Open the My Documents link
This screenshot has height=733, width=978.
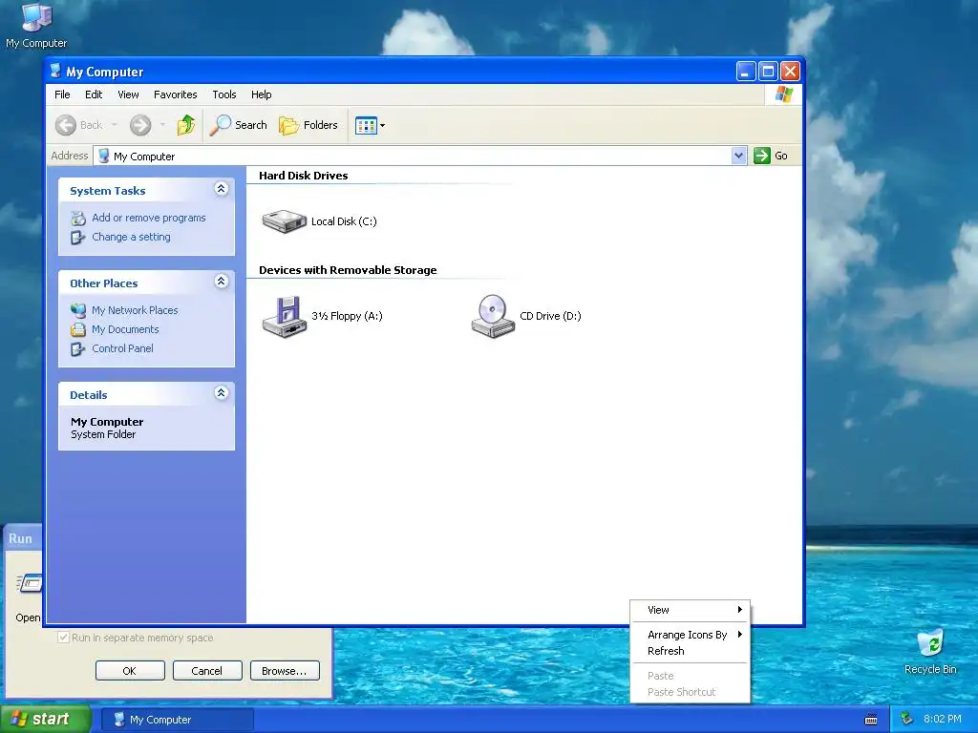tap(125, 329)
